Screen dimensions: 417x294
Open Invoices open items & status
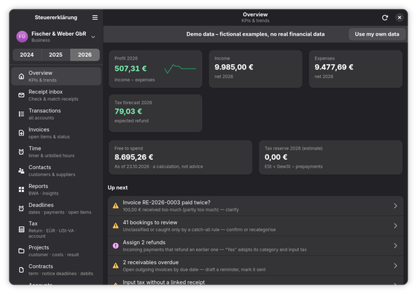[x=56, y=133]
